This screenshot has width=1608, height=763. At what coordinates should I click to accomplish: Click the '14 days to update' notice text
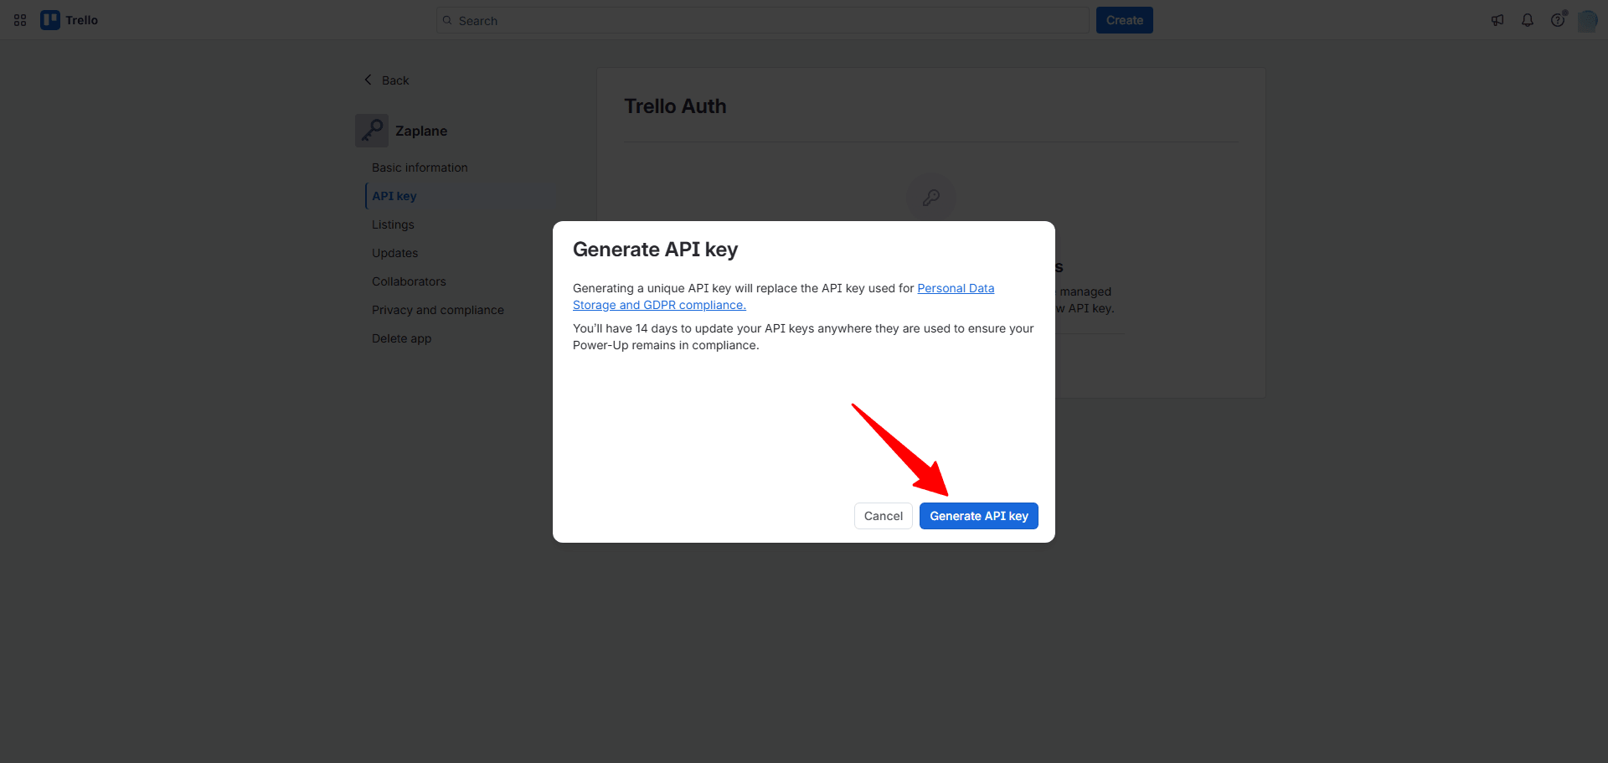[x=803, y=337]
